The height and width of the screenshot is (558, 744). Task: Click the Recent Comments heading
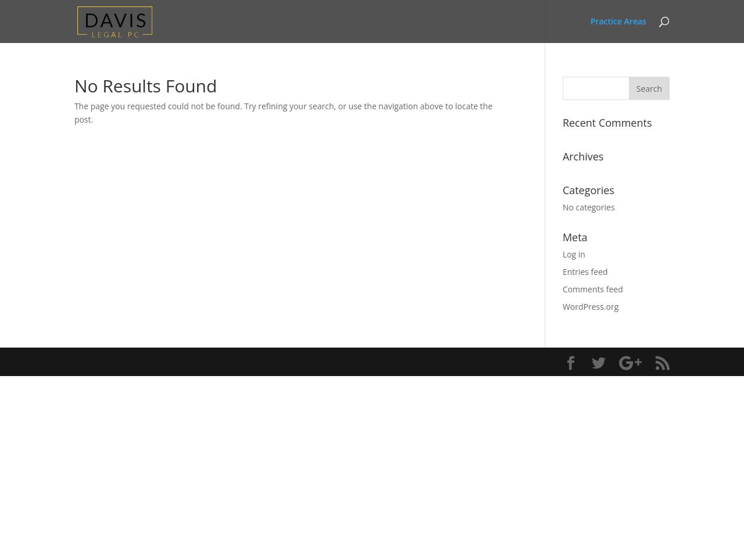coord(607,123)
